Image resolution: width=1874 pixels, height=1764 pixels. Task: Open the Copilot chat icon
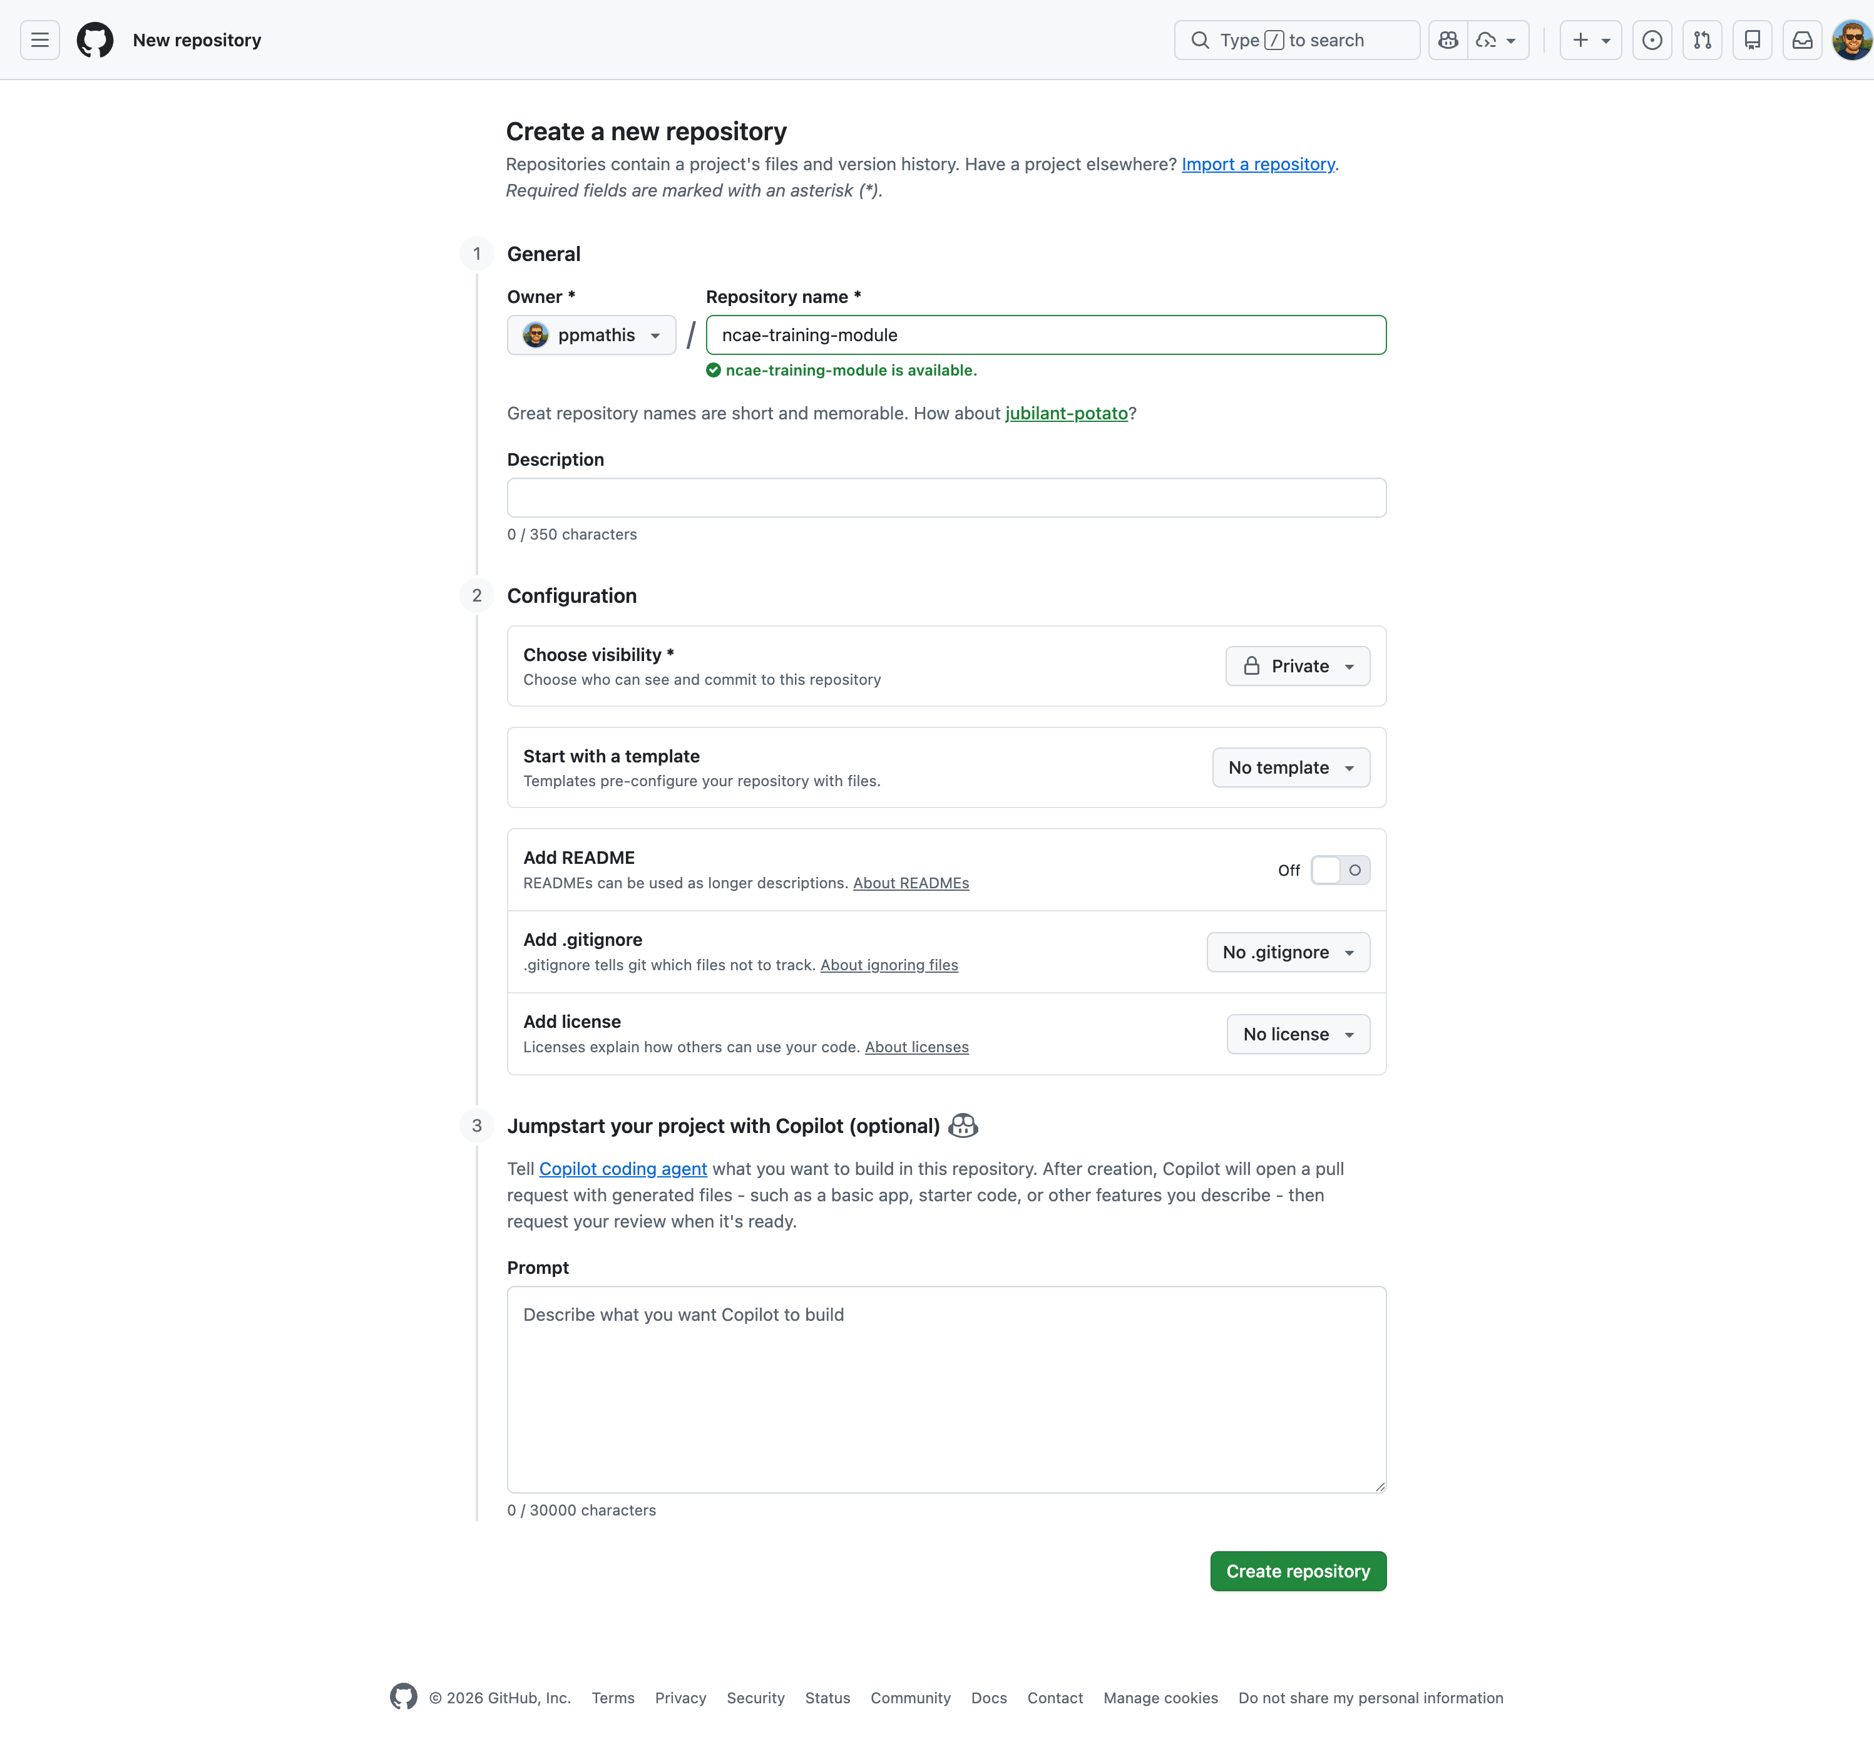click(1448, 39)
